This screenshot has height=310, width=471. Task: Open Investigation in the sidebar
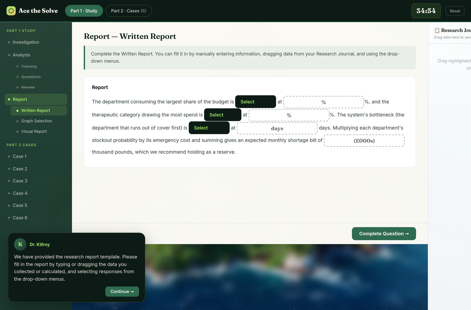[x=36, y=42]
